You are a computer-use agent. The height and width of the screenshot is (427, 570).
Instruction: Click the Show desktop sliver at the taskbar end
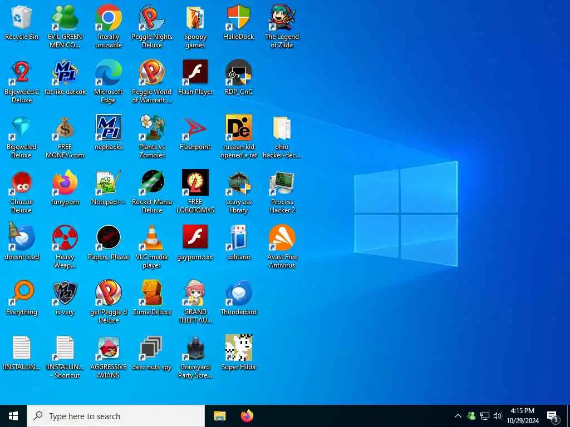tap(568, 416)
